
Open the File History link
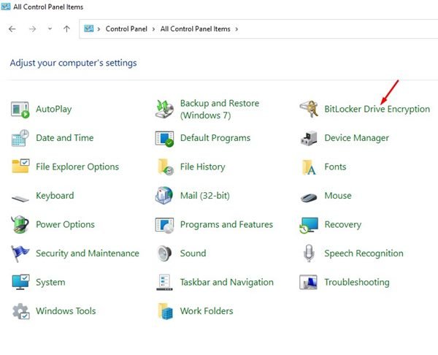[x=202, y=167]
